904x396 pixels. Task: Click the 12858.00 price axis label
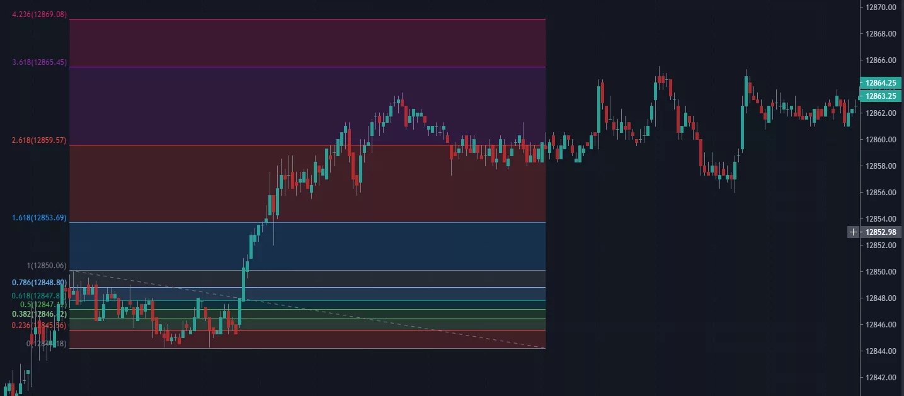click(881, 166)
